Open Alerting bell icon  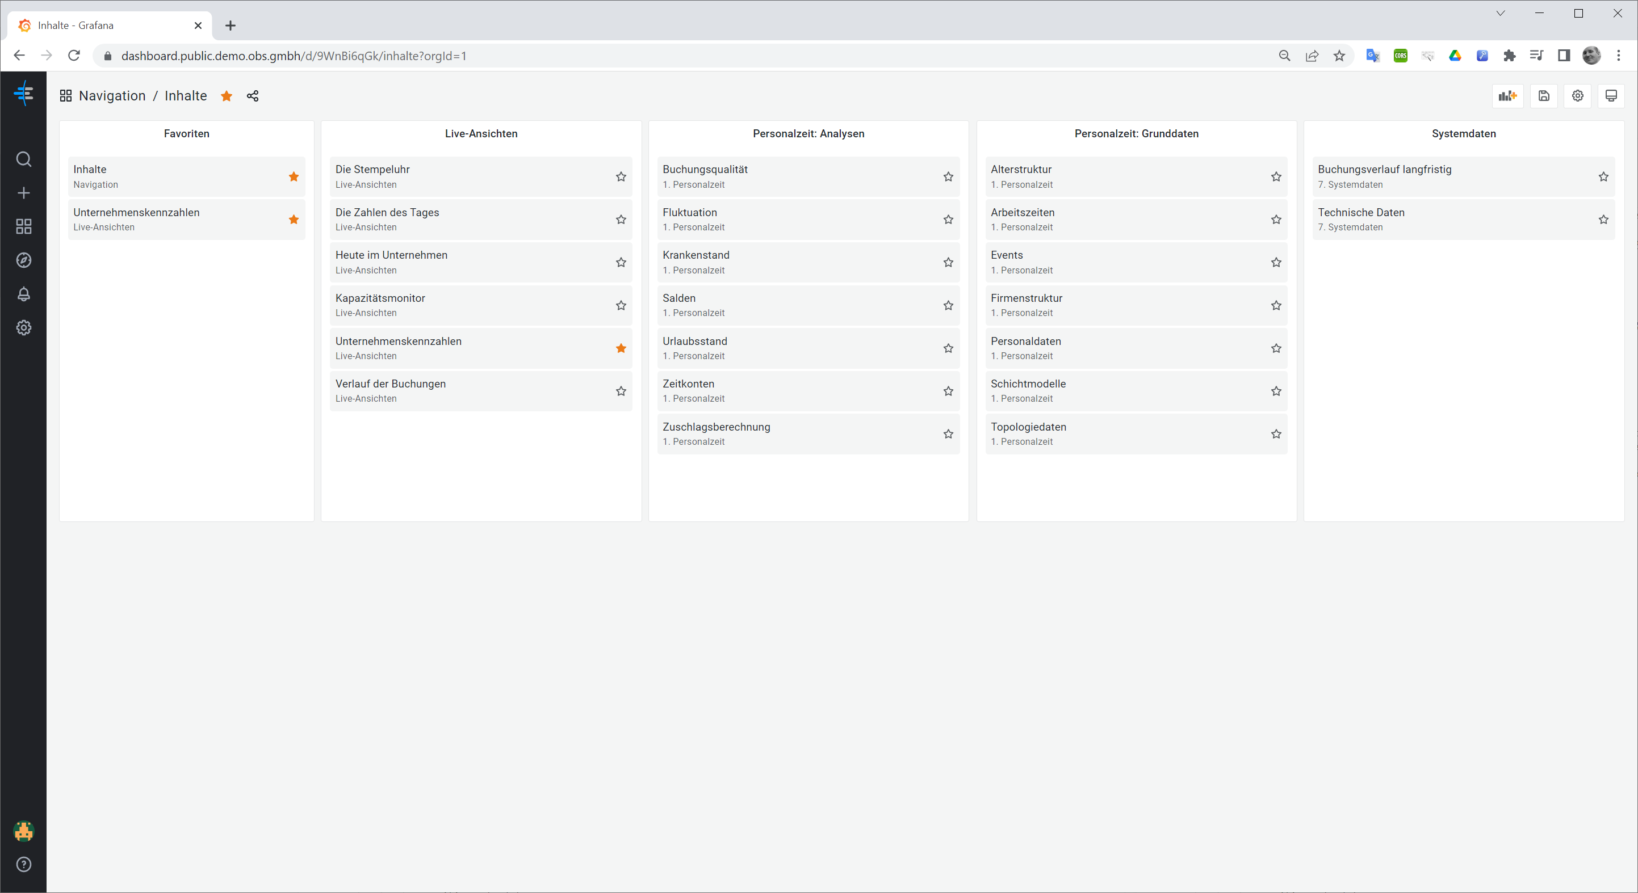coord(23,294)
